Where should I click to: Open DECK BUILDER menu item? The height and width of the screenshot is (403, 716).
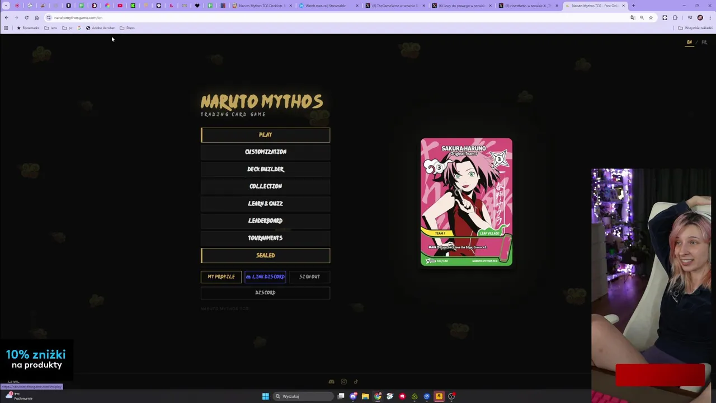click(265, 169)
